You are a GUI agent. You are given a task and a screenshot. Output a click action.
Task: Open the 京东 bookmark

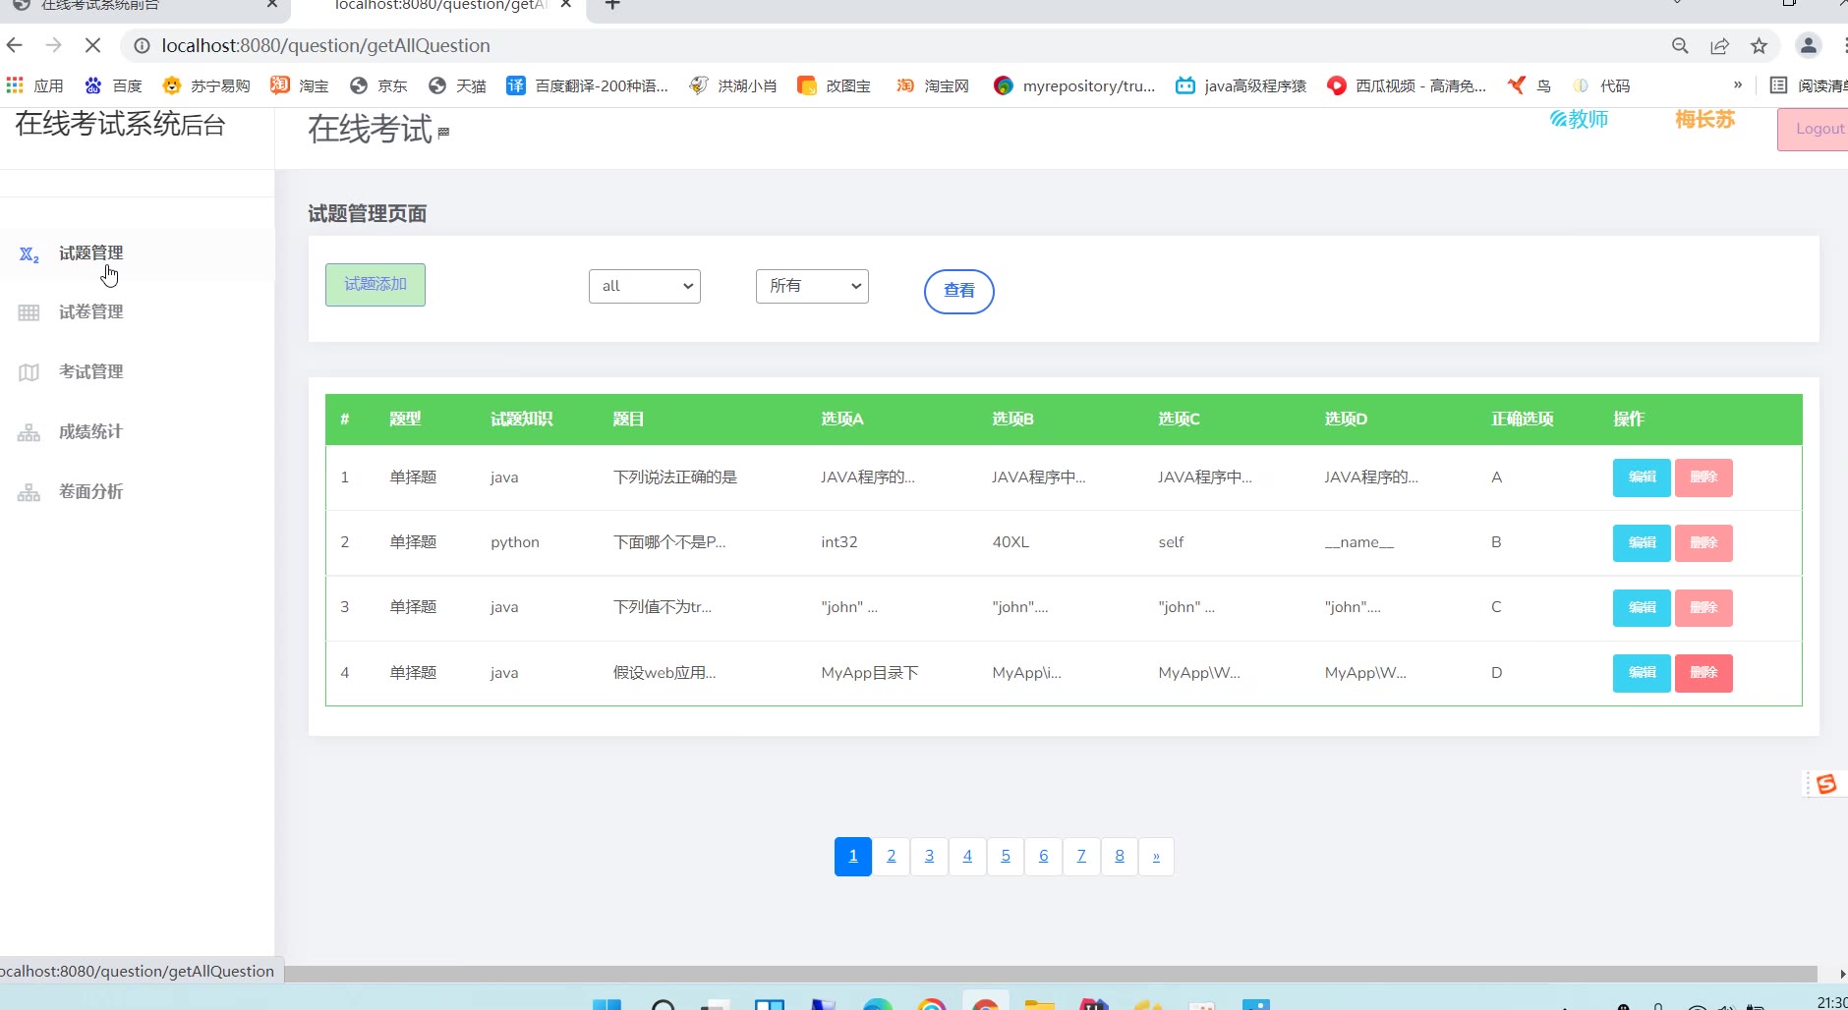pyautogui.click(x=378, y=85)
